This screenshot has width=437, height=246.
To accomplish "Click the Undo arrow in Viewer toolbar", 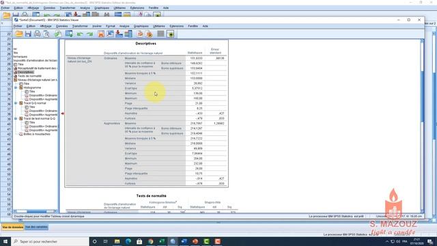I will click(x=80, y=34).
